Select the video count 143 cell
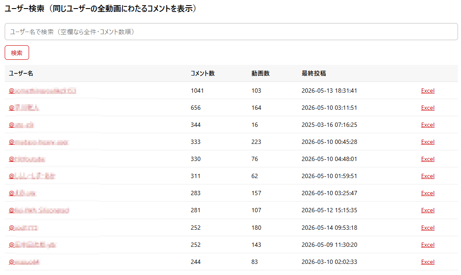Screen dimensions: 461x275 257,245
